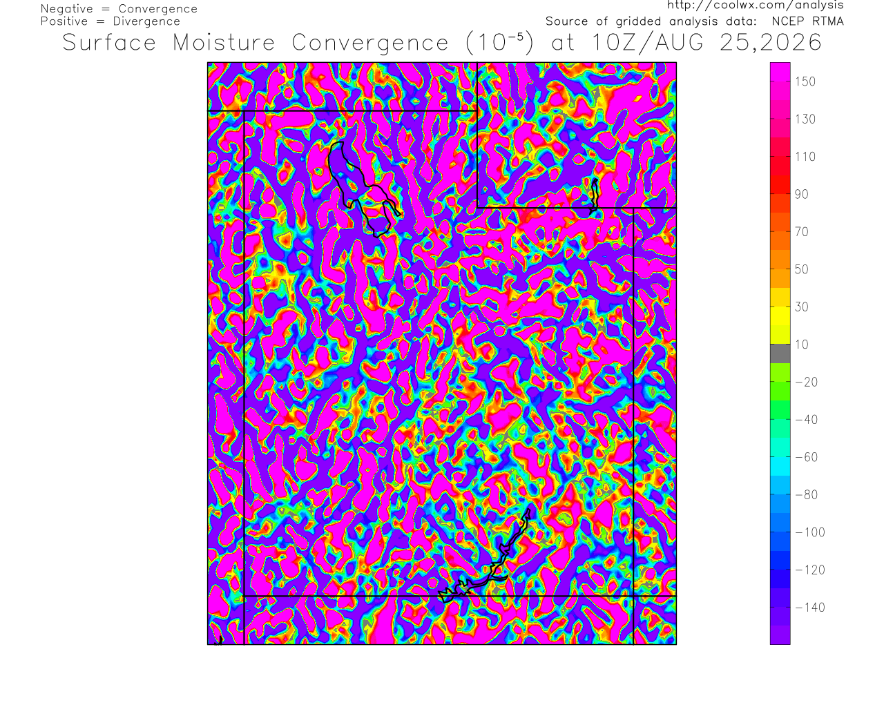Click the gray segment of the color bar
The image size is (884, 707).
tap(780, 353)
